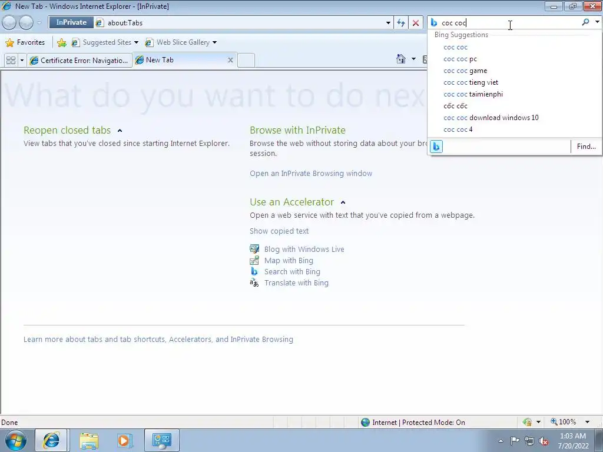Select suggestion 'coc coc 4'
This screenshot has width=603, height=452.
pos(515,129)
